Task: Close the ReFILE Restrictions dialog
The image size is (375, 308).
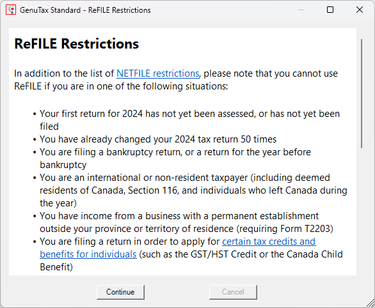Action: coord(360,10)
